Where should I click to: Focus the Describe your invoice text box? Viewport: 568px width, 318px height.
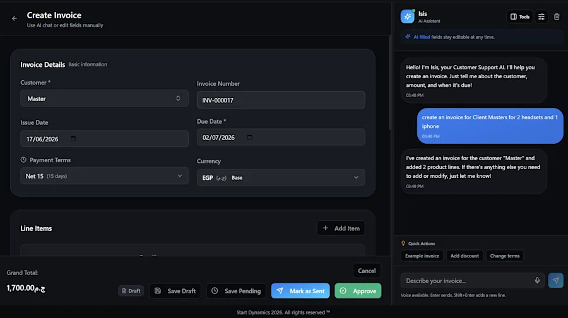pos(467,281)
